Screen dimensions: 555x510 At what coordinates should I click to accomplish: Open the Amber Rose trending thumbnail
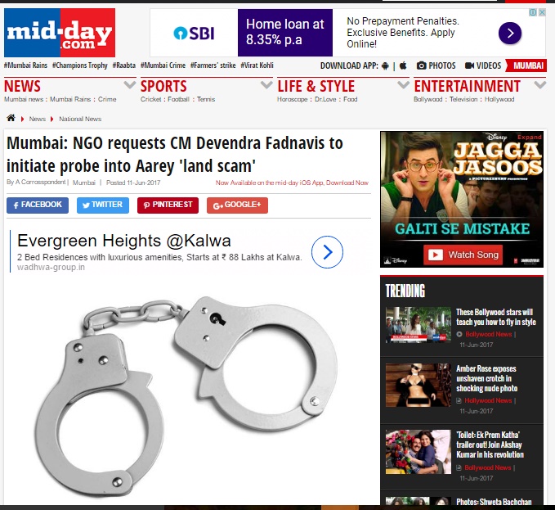click(418, 385)
